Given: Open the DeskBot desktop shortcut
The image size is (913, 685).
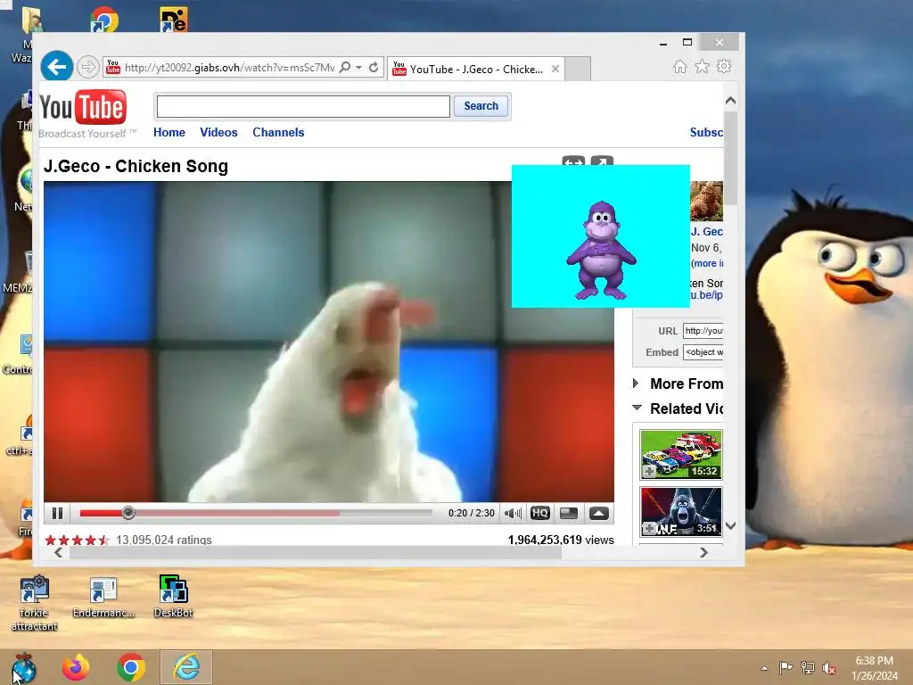Looking at the screenshot, I should (174, 597).
